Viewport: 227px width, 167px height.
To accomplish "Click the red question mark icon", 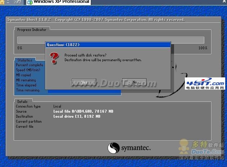I will 54,58.
